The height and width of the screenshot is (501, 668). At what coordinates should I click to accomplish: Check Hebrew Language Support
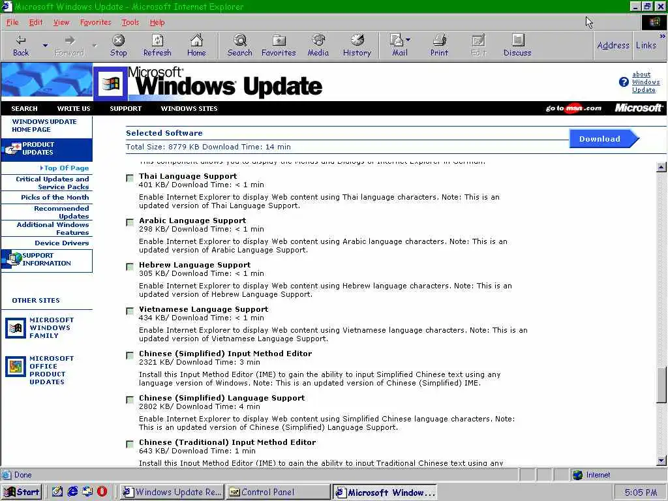pyautogui.click(x=130, y=267)
